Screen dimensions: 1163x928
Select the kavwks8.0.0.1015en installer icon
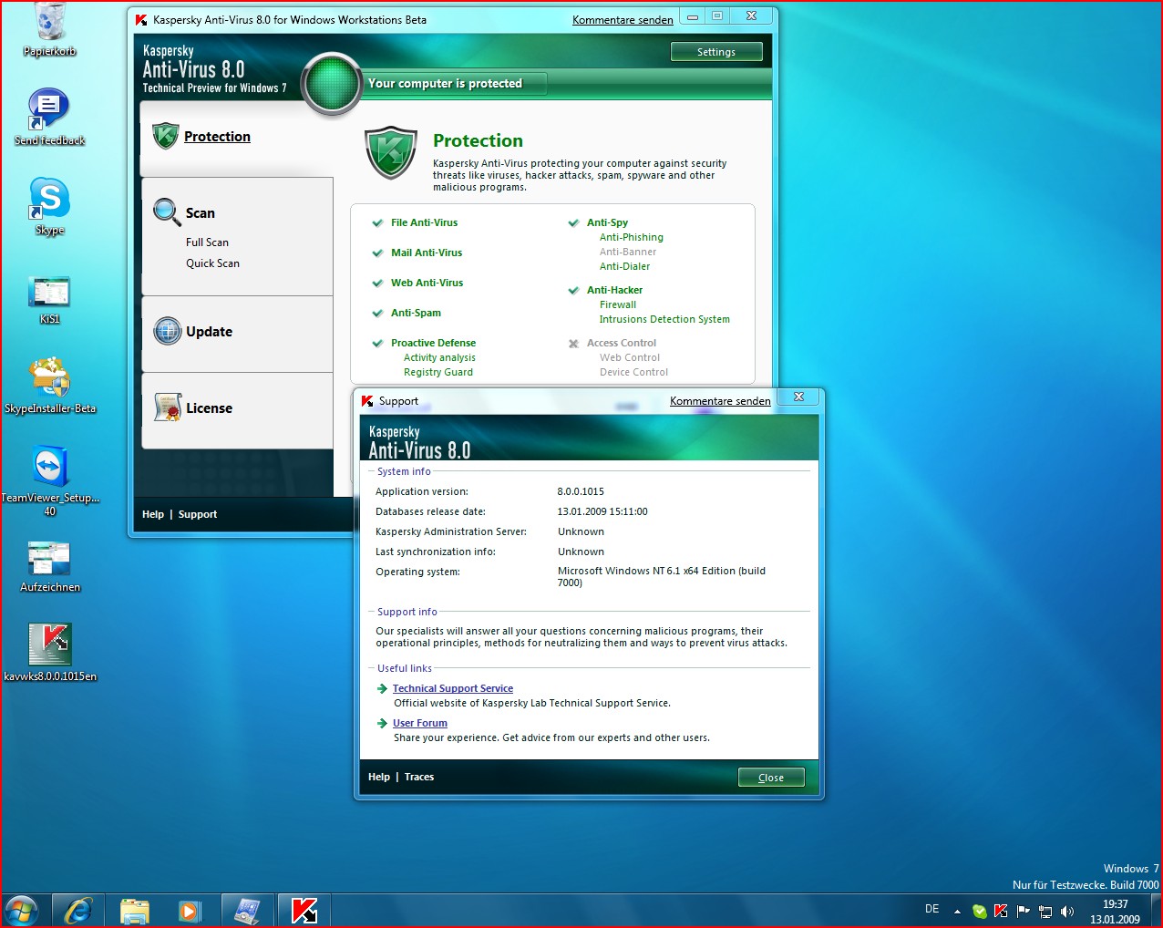click(49, 653)
